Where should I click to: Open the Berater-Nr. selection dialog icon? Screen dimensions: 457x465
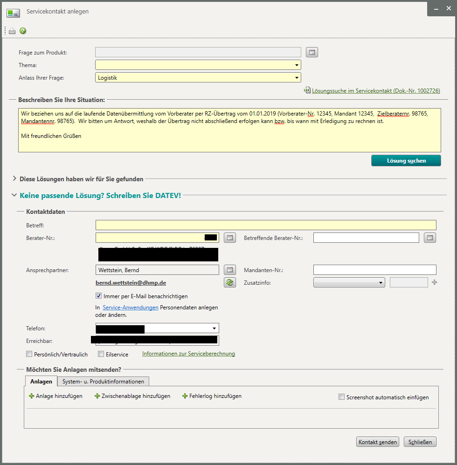230,238
